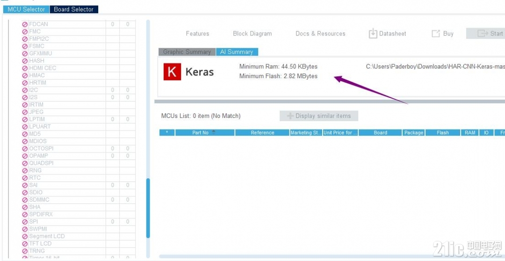Image resolution: width=505 pixels, height=261 pixels.
Task: Select the SDMMC peripheral row label
Action: point(39,200)
